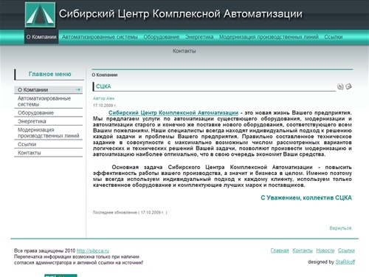Visit the StaRikoff designer link
Image resolution: width=369 pixels, height=277 pixels.
345,261
